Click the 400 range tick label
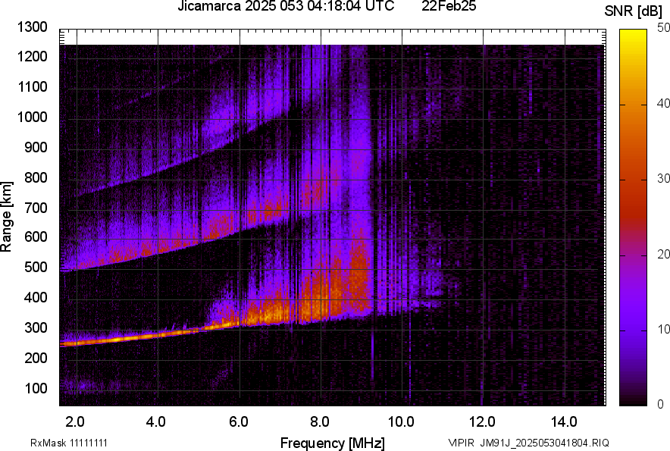This screenshot has height=451, width=670. pyautogui.click(x=36, y=298)
